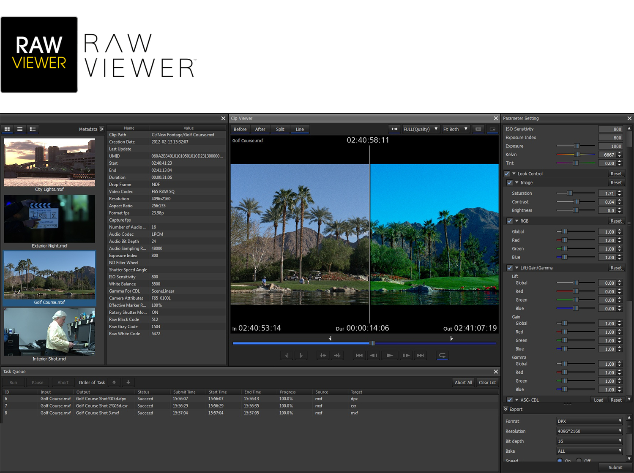This screenshot has height=473, width=634.
Task: Click the Mark Out point button
Action: click(x=301, y=356)
